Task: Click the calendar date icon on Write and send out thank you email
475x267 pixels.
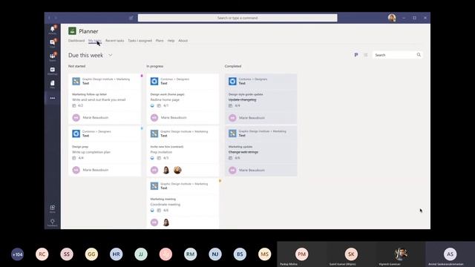Action: tap(74, 105)
